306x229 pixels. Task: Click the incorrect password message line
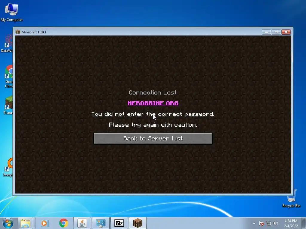(153, 114)
